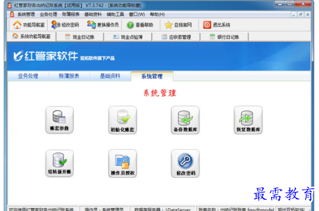Viewport: 319px width, 211px height.
Task: Switch to the 银行日记账 window tab
Action: [224, 37]
